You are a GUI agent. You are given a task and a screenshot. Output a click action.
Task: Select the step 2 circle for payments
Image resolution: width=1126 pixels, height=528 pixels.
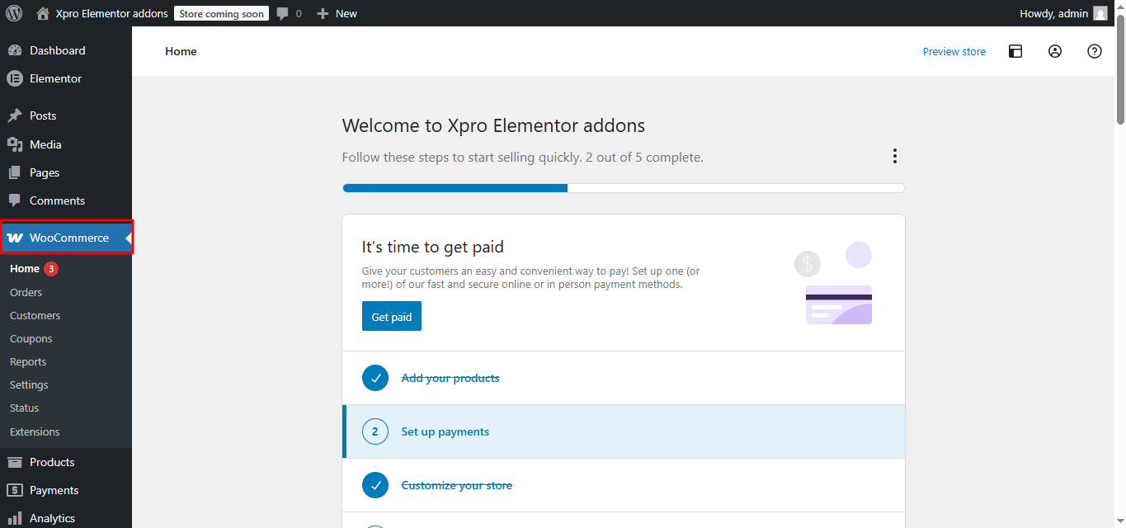click(x=375, y=431)
